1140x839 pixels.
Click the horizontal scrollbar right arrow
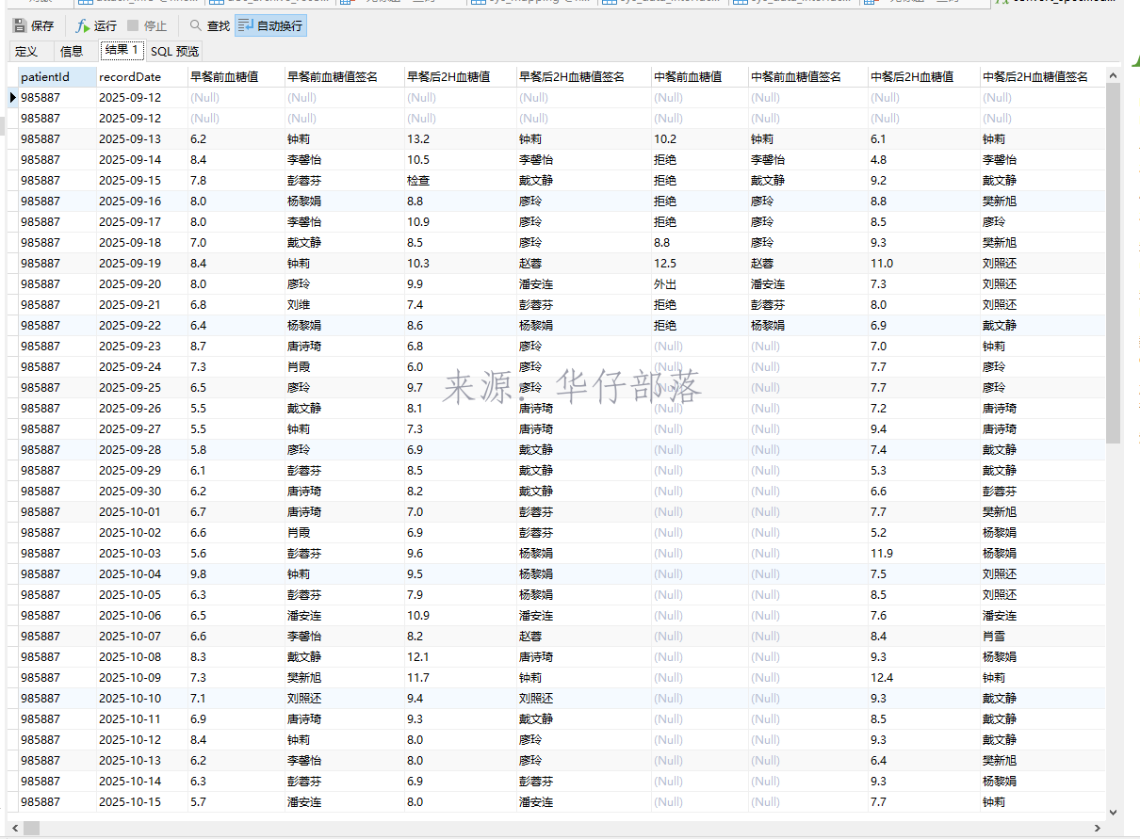[1098, 828]
